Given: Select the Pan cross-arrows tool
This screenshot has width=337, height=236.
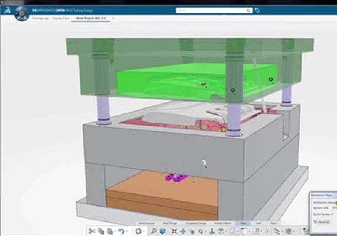Looking at the screenshot, I should click(x=183, y=231).
